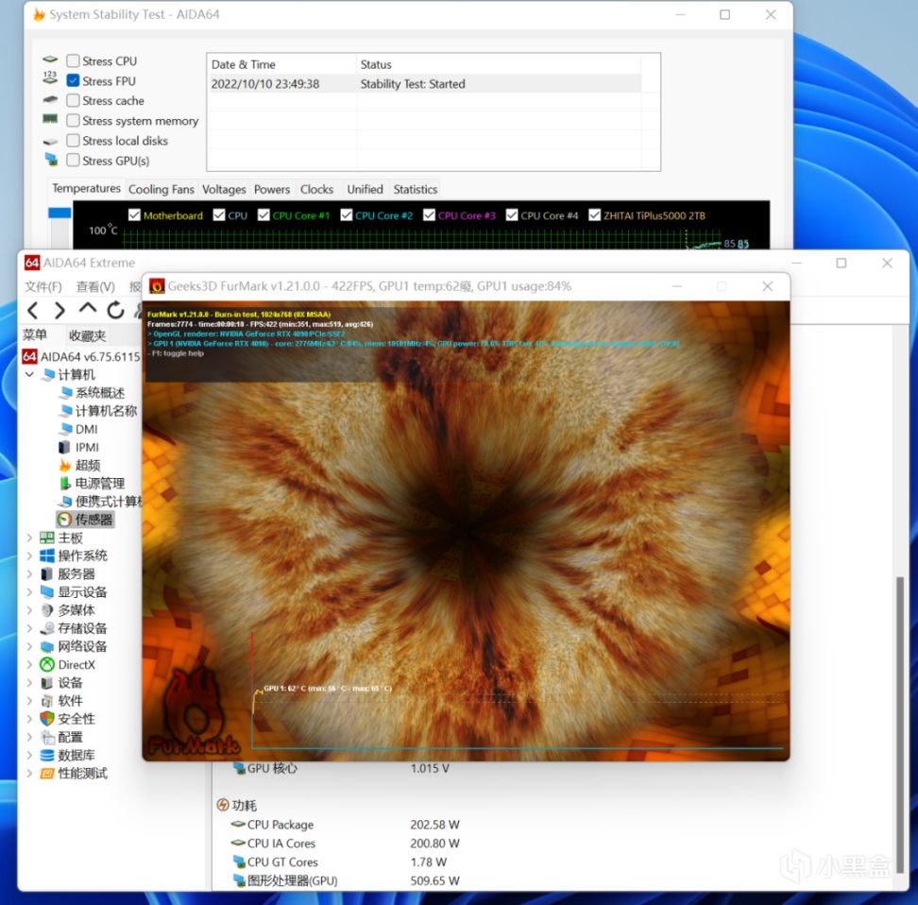This screenshot has width=918, height=905.
Task: Click the 功耗 power section icon
Action: click(223, 805)
